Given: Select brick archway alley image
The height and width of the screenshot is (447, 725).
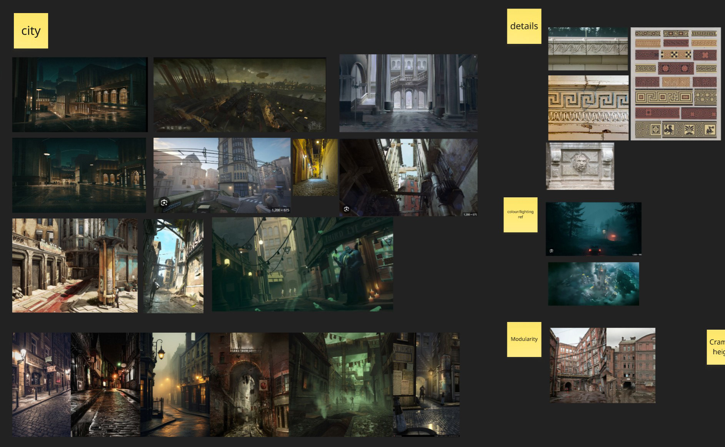Looking at the screenshot, I should pos(250,385).
